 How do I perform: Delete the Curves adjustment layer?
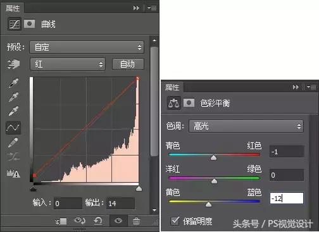(136, 221)
